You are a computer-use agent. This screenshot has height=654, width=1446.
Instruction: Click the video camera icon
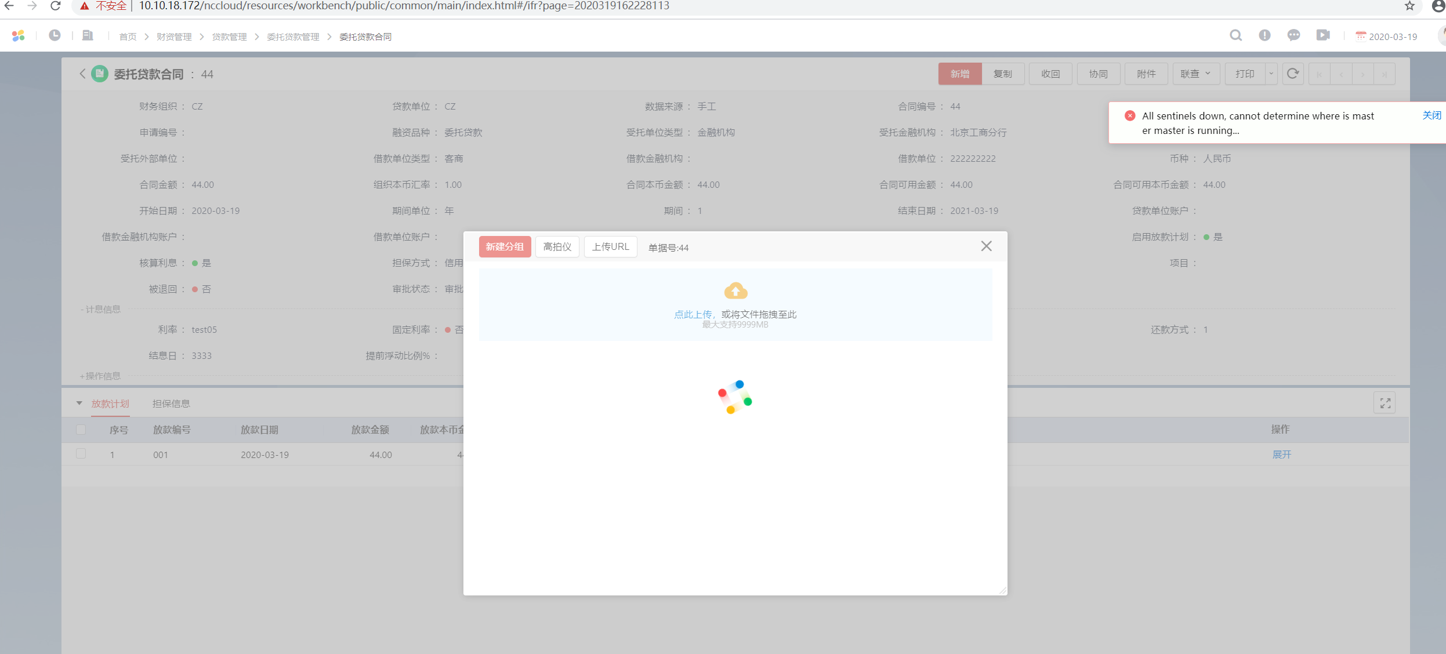pyautogui.click(x=1323, y=35)
